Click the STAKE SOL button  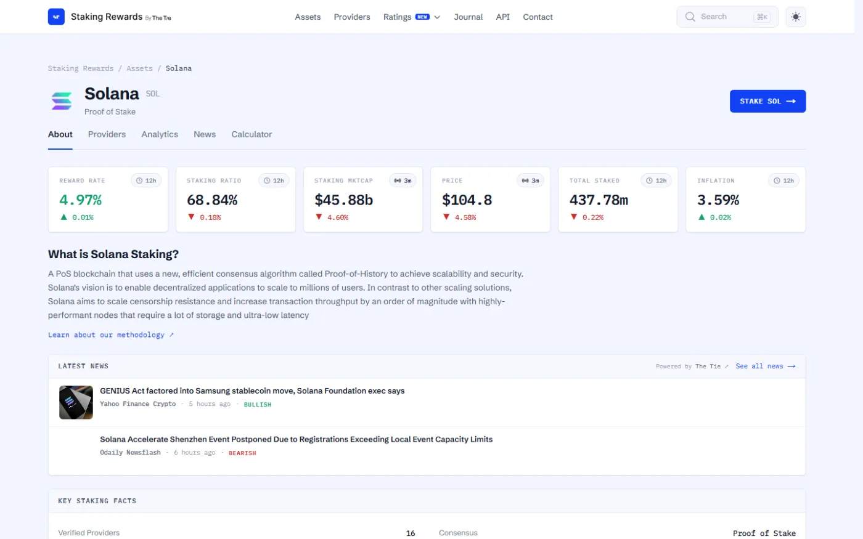coord(767,101)
